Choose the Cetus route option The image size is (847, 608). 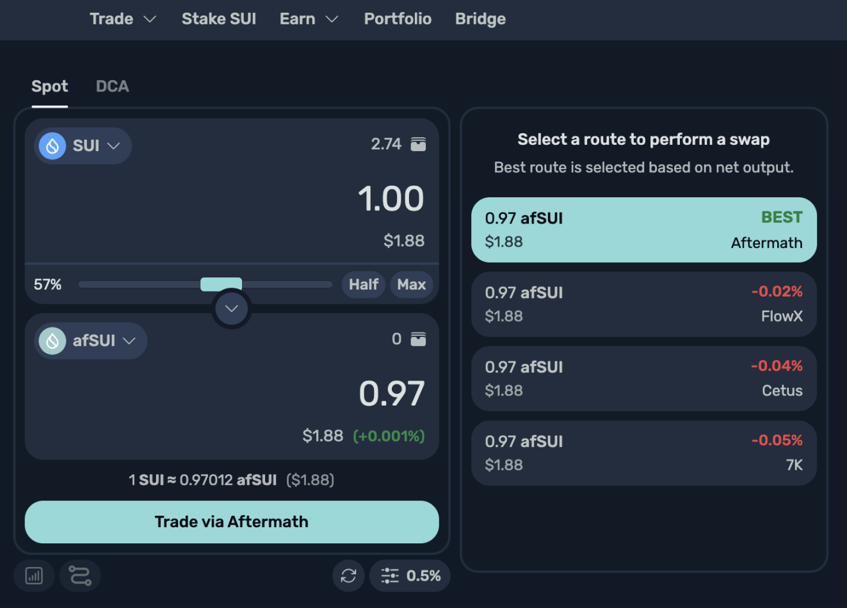(x=643, y=379)
